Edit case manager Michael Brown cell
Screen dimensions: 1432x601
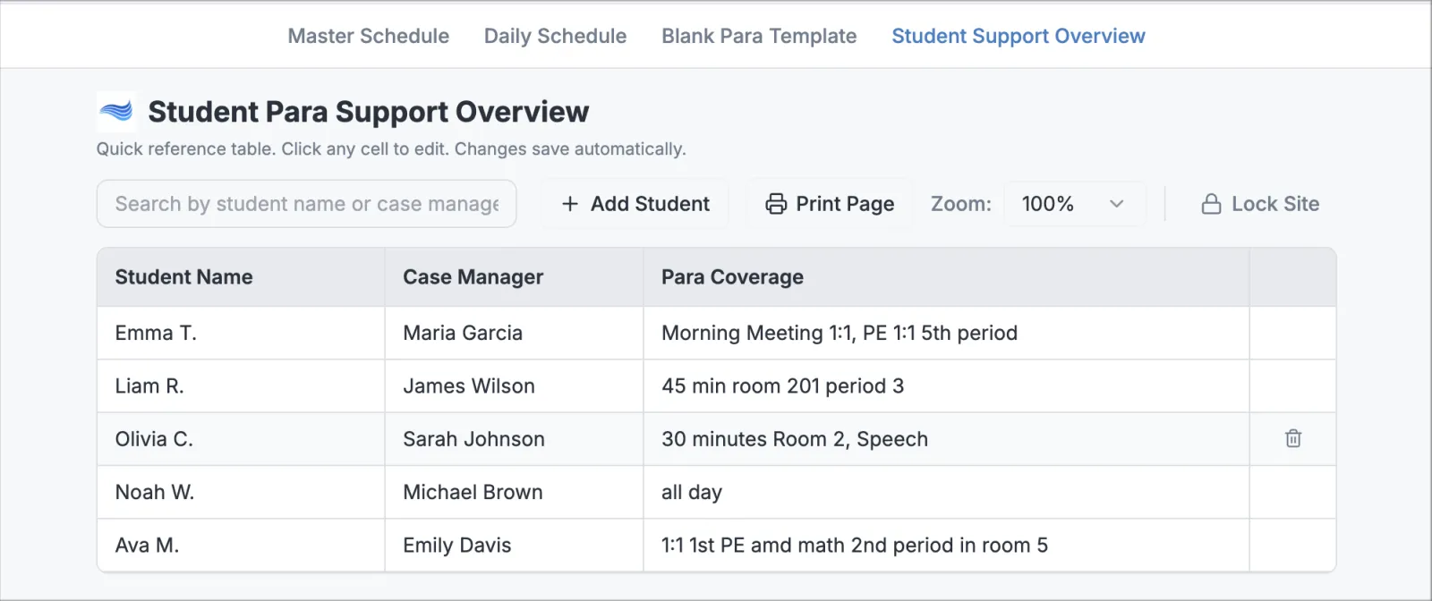point(514,492)
